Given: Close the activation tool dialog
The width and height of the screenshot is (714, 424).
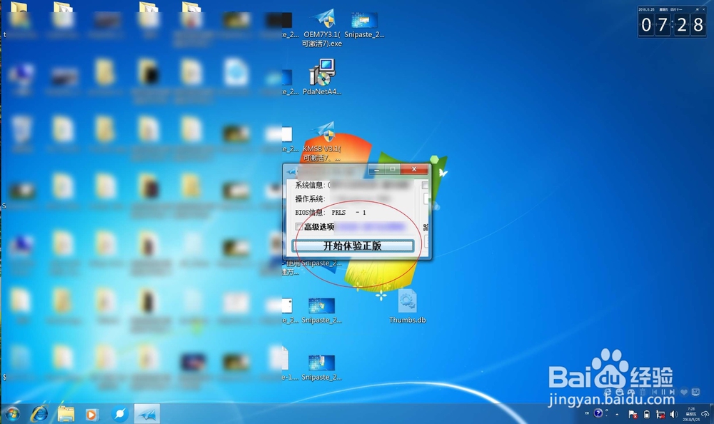Looking at the screenshot, I should (414, 169).
